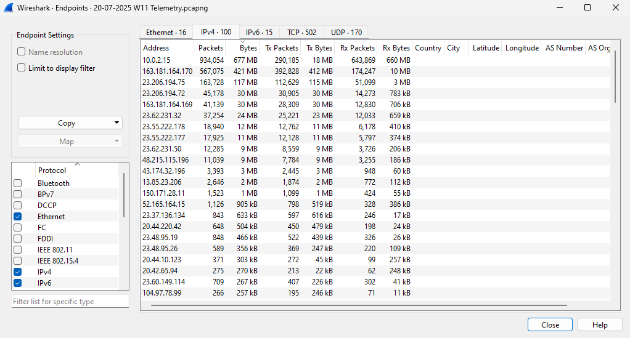
Task: Select endpoint row 163.181.164.170
Action: (x=375, y=71)
